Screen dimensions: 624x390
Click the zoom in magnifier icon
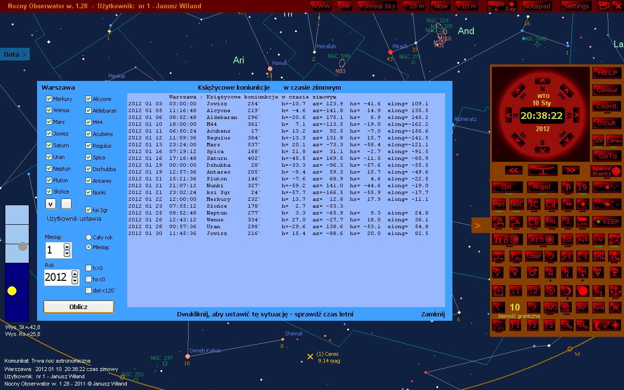583,325
